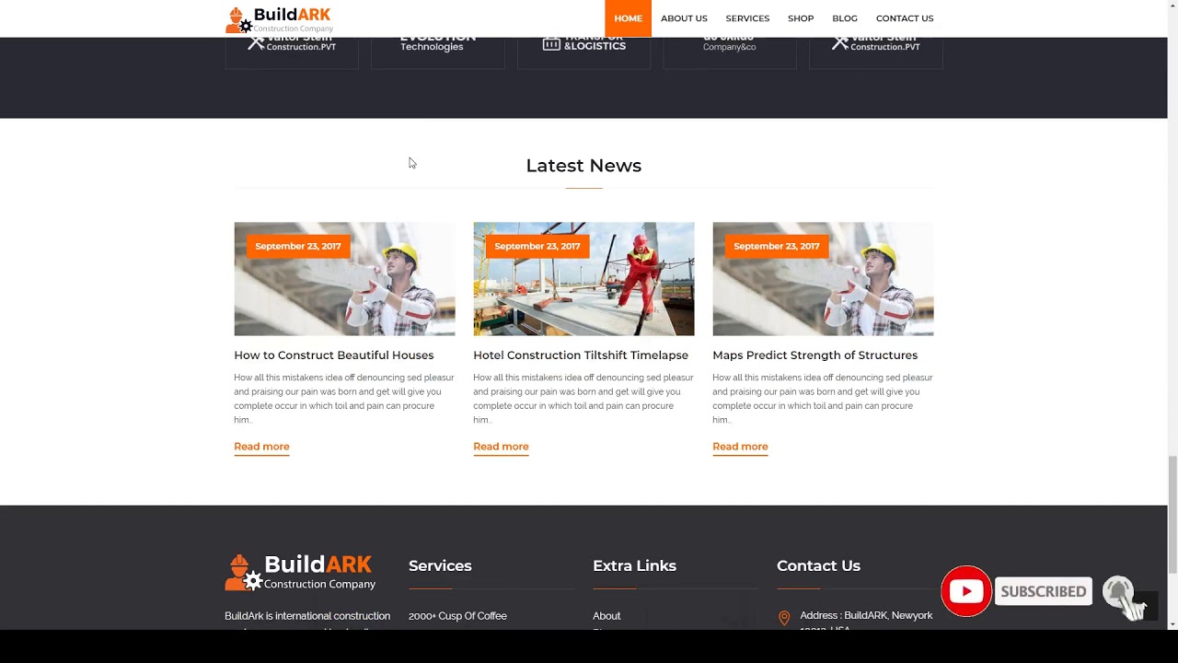Image resolution: width=1178 pixels, height=663 pixels.
Task: Navigate to the BLOG menu item
Action: (x=845, y=18)
